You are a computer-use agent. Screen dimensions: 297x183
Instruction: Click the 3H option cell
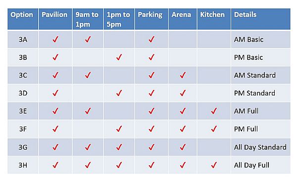click(x=23, y=165)
